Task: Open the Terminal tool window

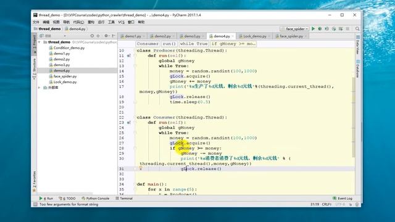Action: [124, 199]
